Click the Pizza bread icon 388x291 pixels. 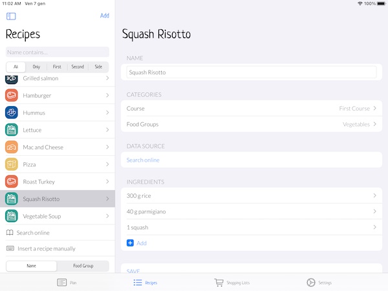tap(12, 164)
